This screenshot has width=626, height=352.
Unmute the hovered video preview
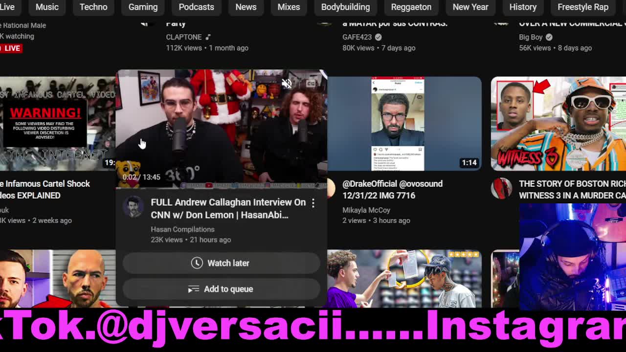click(x=287, y=84)
